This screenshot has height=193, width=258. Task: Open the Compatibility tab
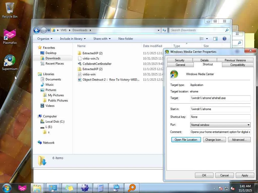click(238, 65)
